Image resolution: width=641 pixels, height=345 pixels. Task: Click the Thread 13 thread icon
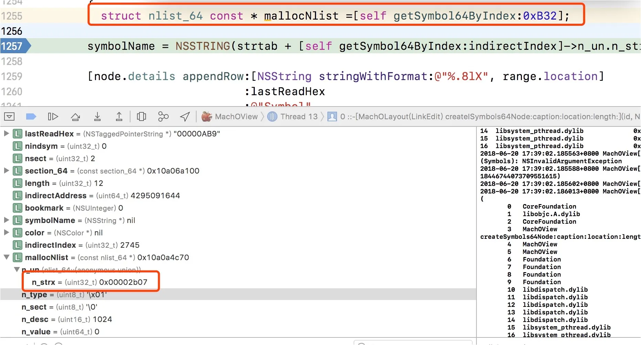tap(272, 116)
